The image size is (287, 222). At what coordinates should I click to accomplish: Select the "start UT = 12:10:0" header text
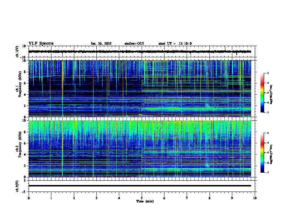[x=175, y=44]
